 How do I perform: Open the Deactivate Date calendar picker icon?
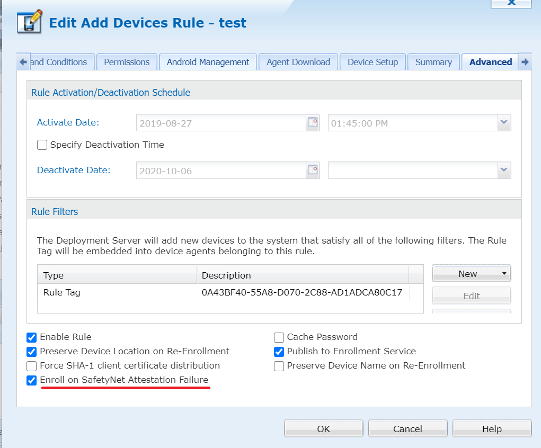(313, 171)
